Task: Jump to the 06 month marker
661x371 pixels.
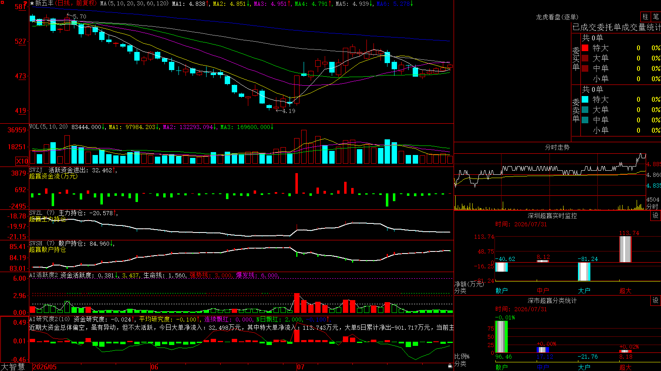Action: click(155, 367)
